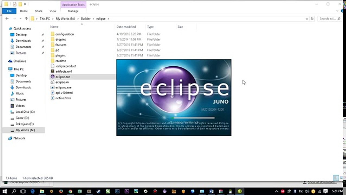Sort files by Name column
The height and width of the screenshot is (195, 346).
coord(54,27)
